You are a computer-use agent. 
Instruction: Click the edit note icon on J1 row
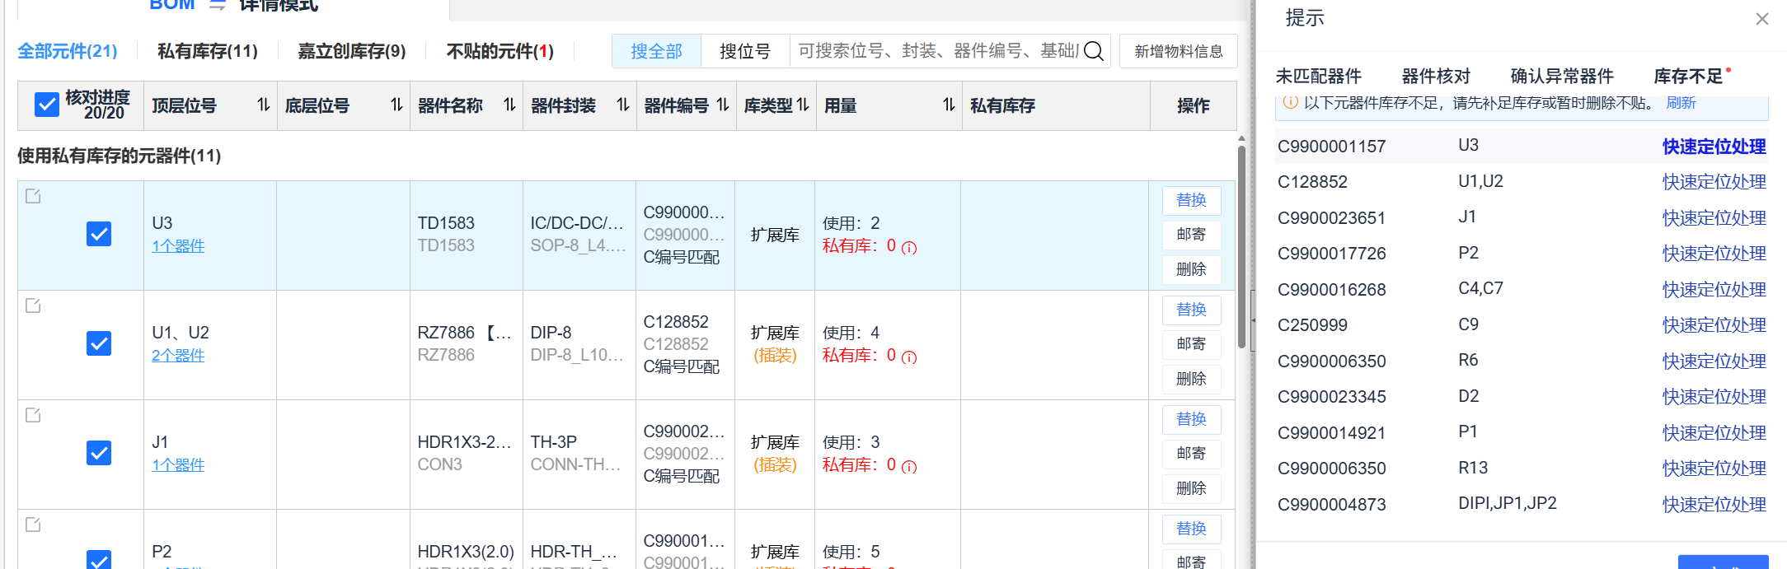click(x=33, y=415)
